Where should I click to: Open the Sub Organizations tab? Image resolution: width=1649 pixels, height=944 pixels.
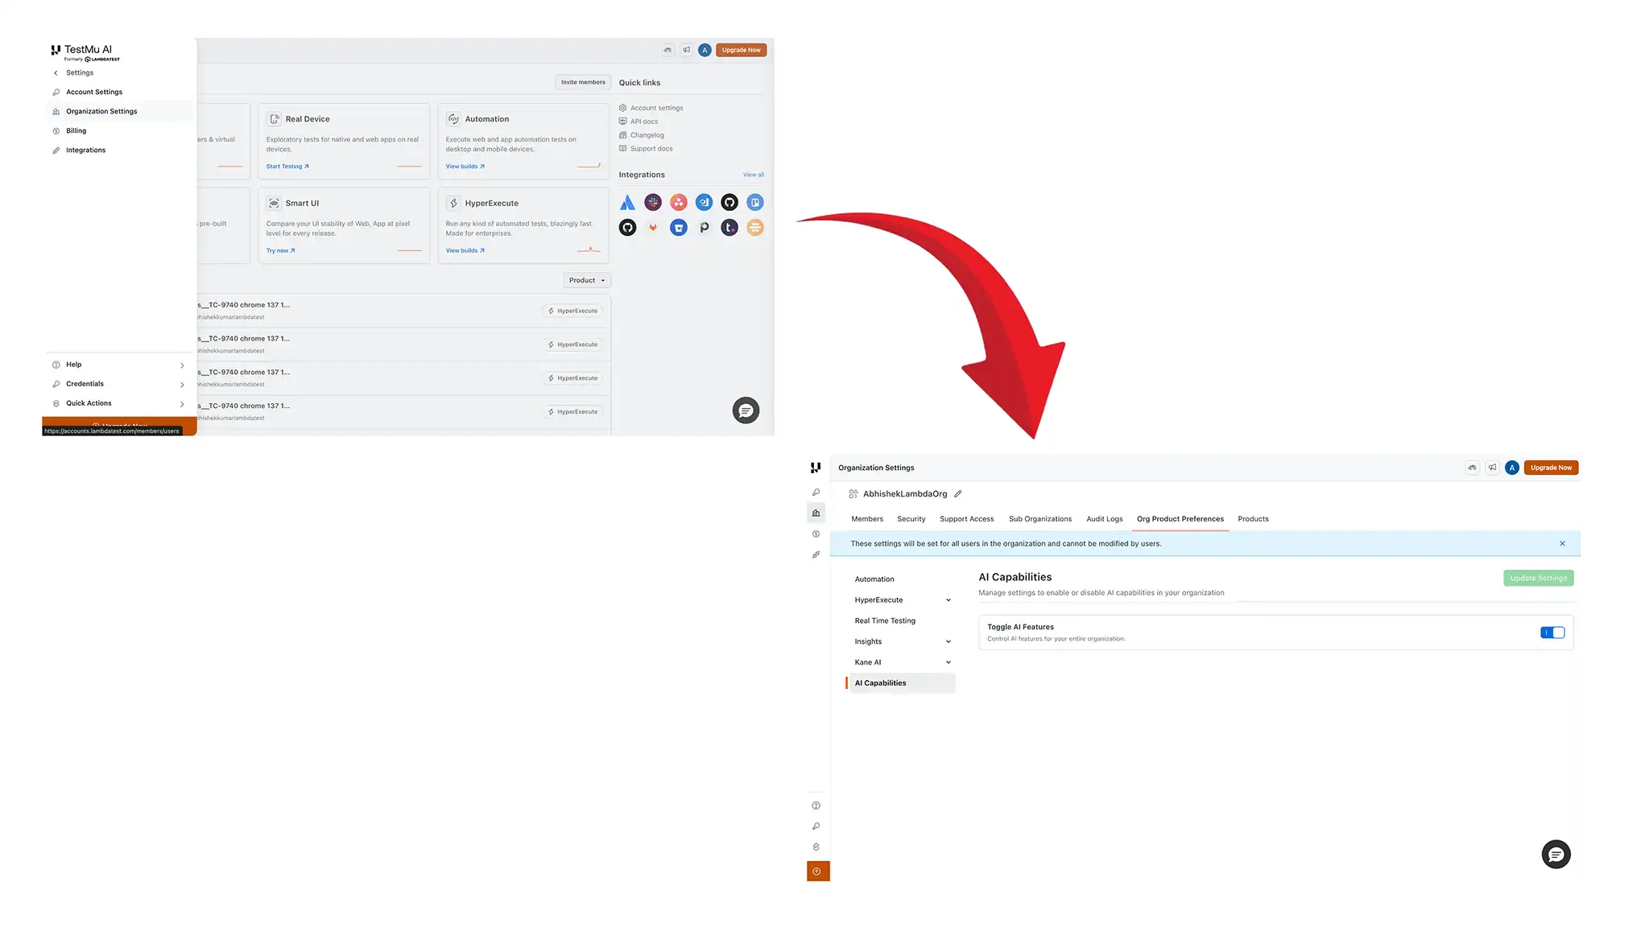click(x=1040, y=519)
